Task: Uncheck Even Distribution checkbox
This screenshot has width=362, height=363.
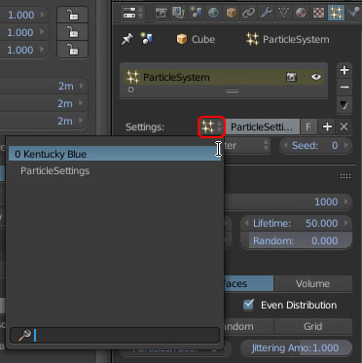Action: (x=249, y=305)
